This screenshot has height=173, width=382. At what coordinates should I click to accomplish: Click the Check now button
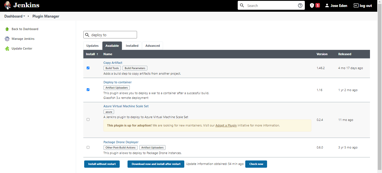click(x=256, y=164)
